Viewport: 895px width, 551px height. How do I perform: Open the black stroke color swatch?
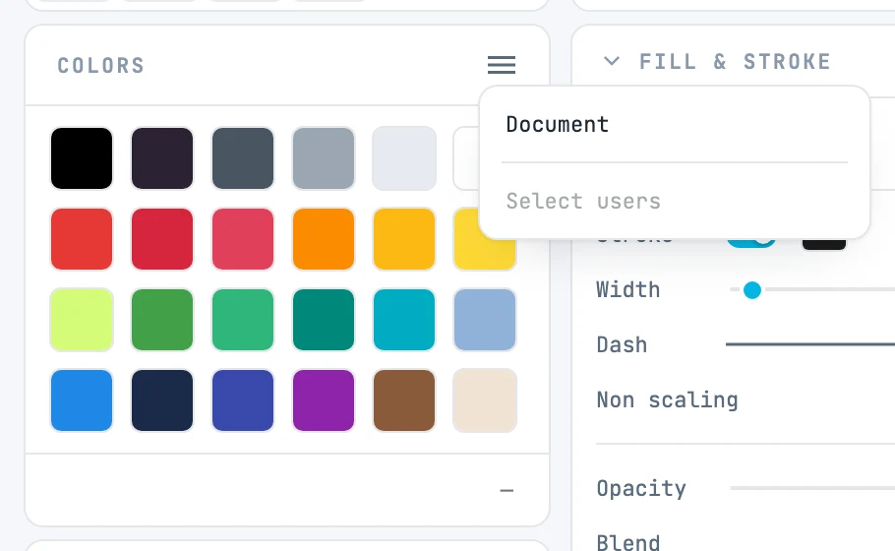(823, 244)
